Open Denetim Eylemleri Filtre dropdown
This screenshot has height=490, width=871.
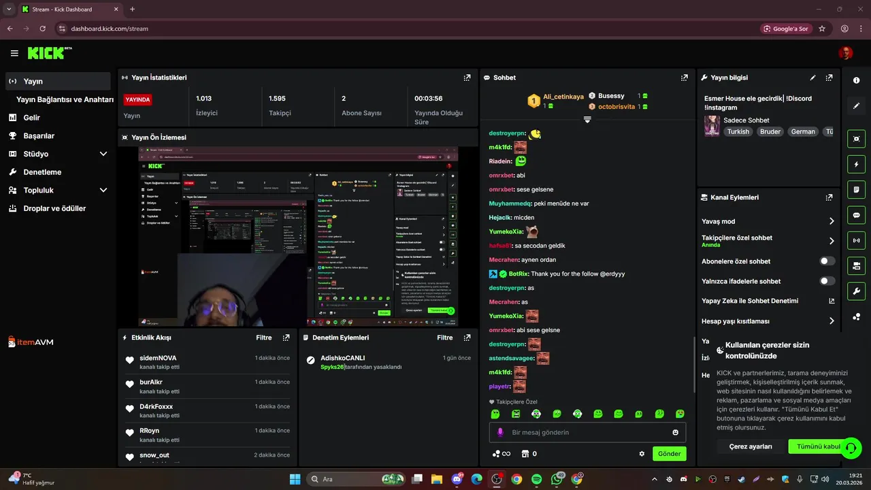tap(444, 338)
